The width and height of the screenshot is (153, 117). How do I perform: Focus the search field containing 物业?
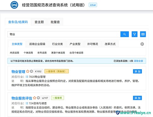[x=64, y=34]
